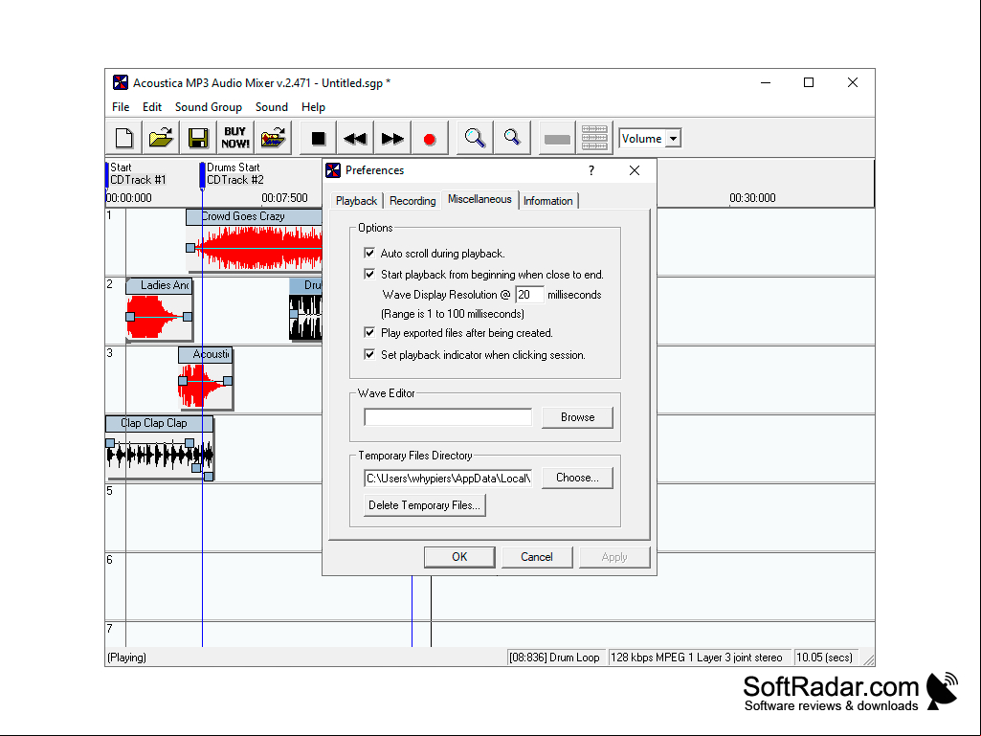Click the BUY NOW! toolbar button
Image resolution: width=981 pixels, height=736 pixels.
tap(235, 138)
